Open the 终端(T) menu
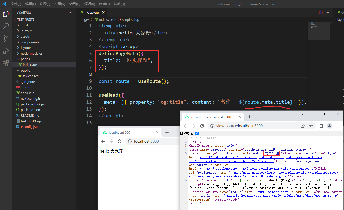The image size is (344, 210). click(x=104, y=4)
